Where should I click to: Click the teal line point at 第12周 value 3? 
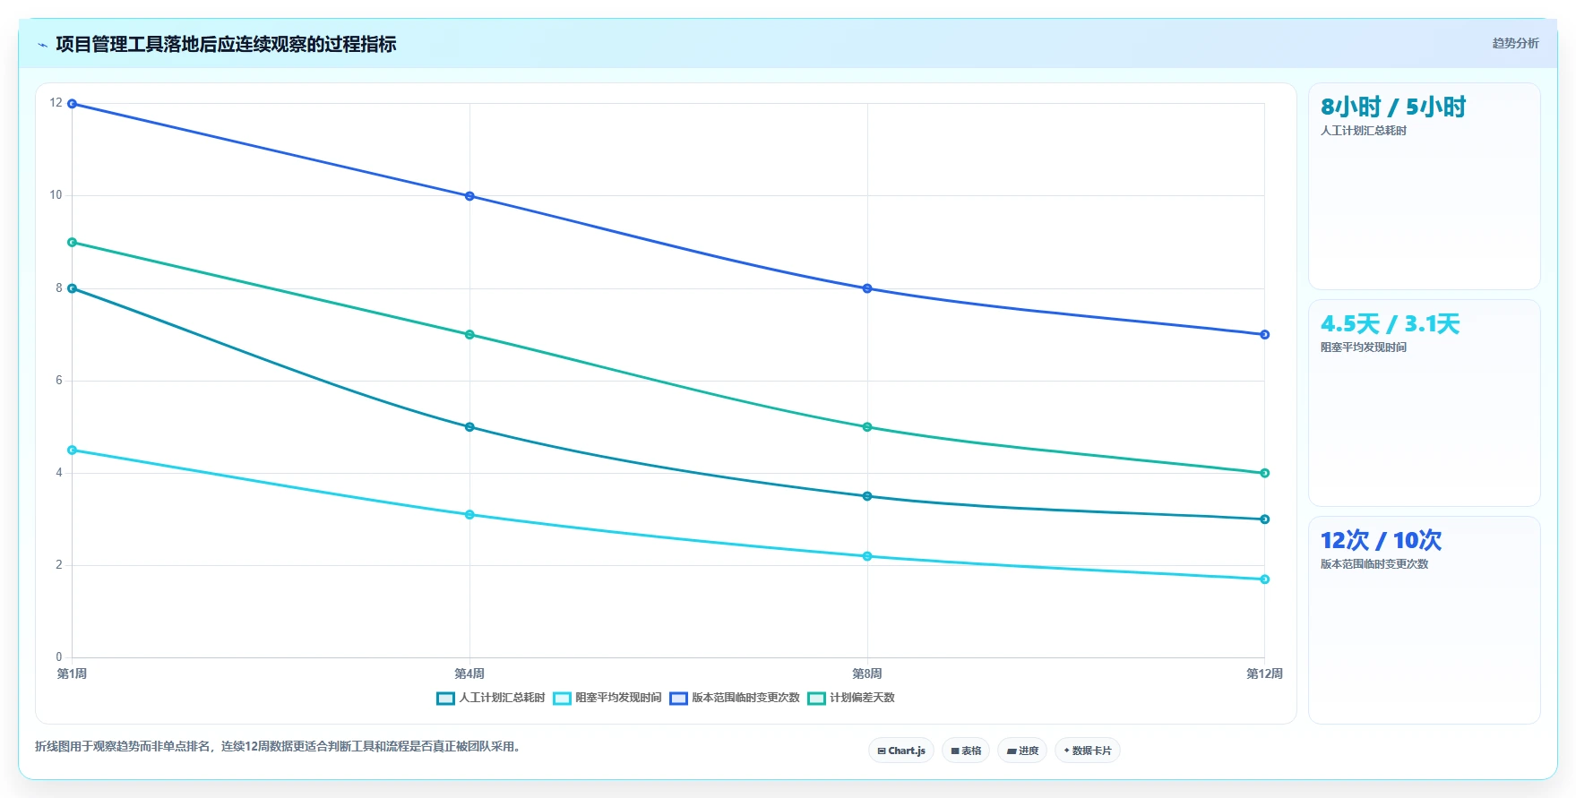pyautogui.click(x=1265, y=519)
